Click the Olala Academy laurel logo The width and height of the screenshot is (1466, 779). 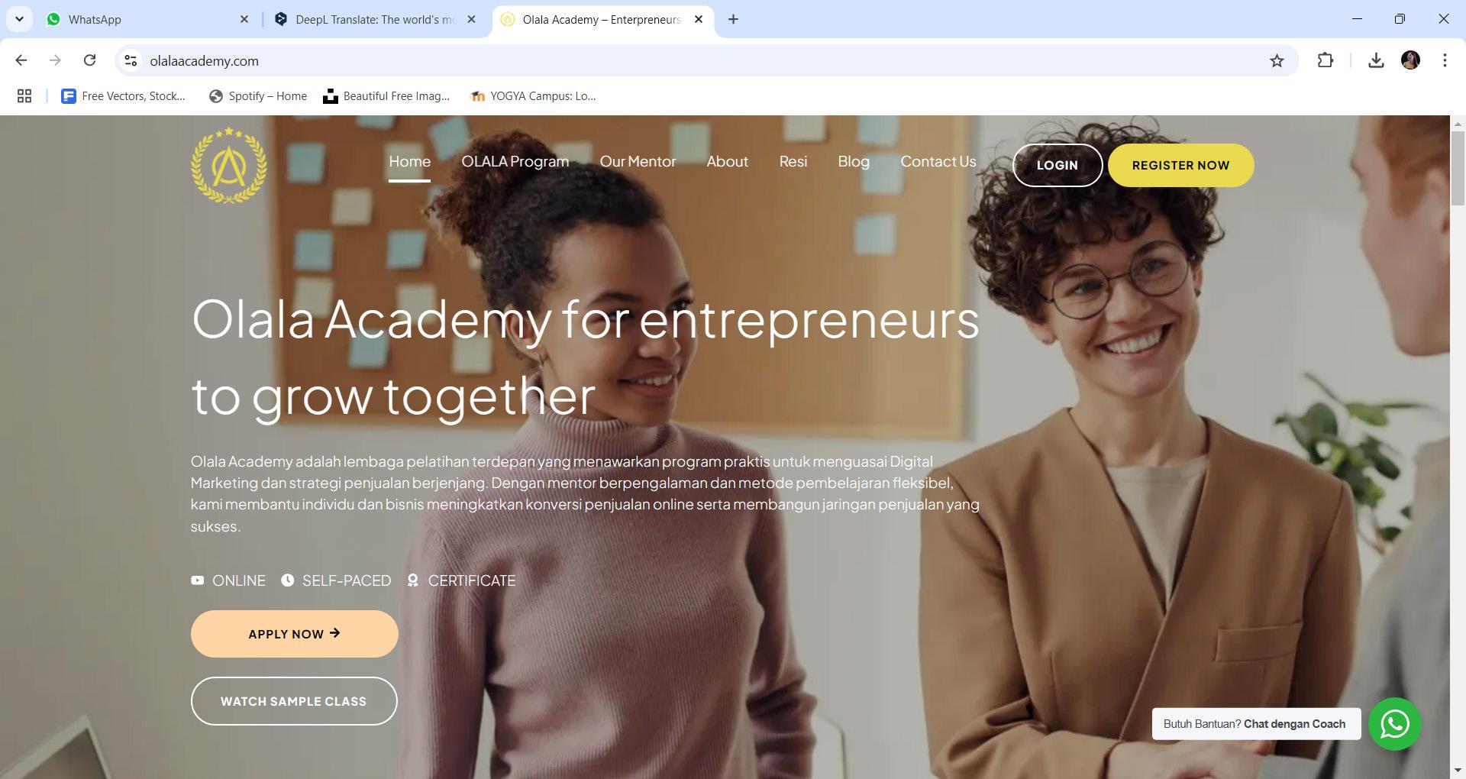tap(229, 165)
